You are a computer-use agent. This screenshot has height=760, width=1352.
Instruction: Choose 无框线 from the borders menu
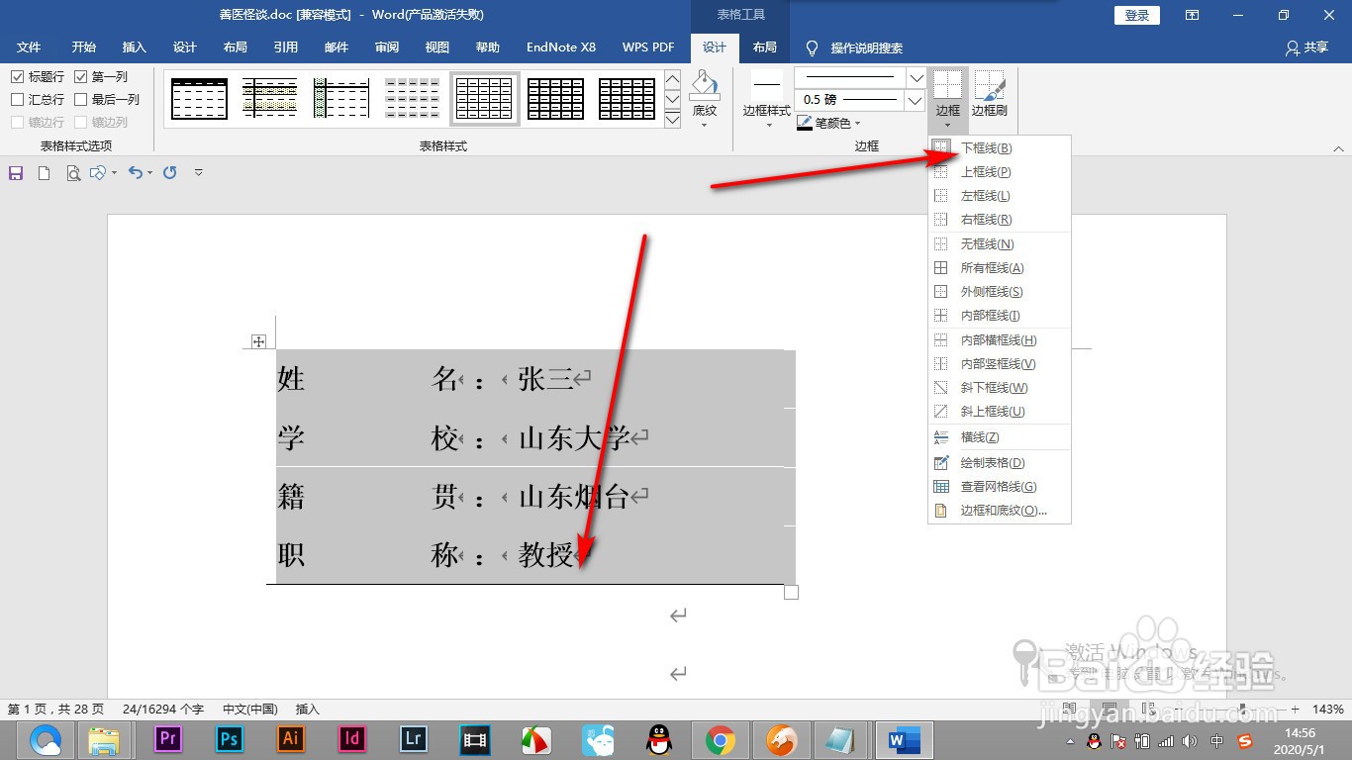985,243
